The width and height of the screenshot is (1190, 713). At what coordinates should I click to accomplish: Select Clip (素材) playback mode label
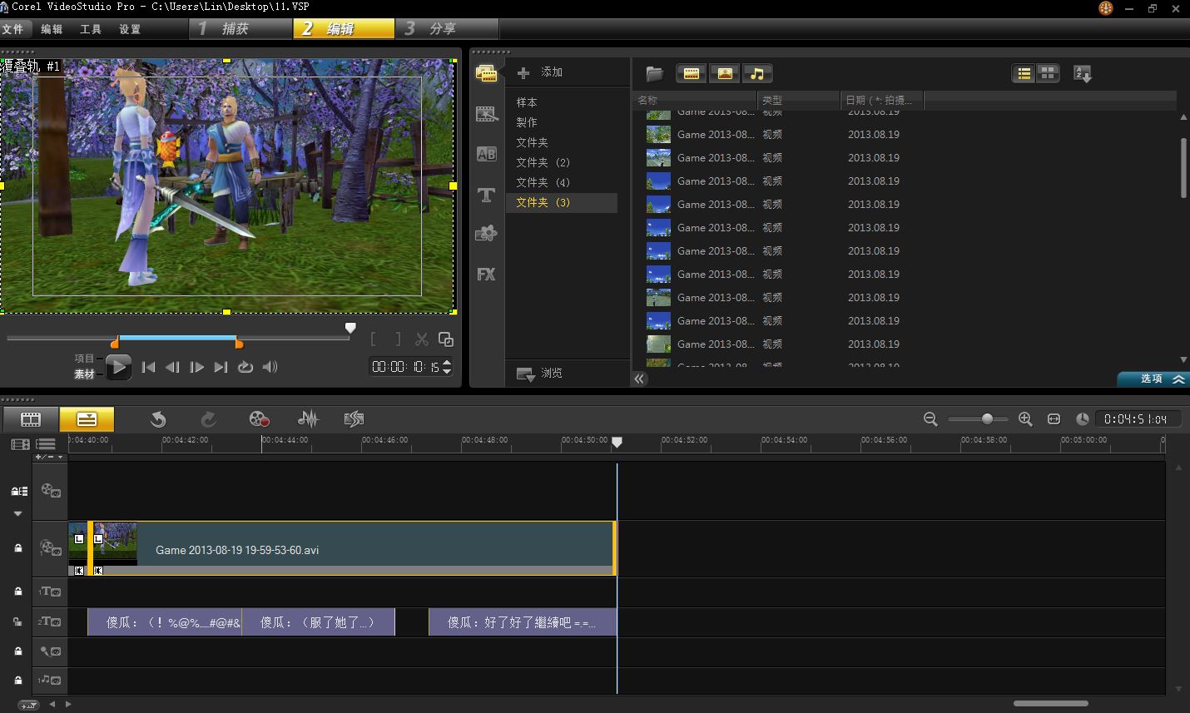[84, 374]
